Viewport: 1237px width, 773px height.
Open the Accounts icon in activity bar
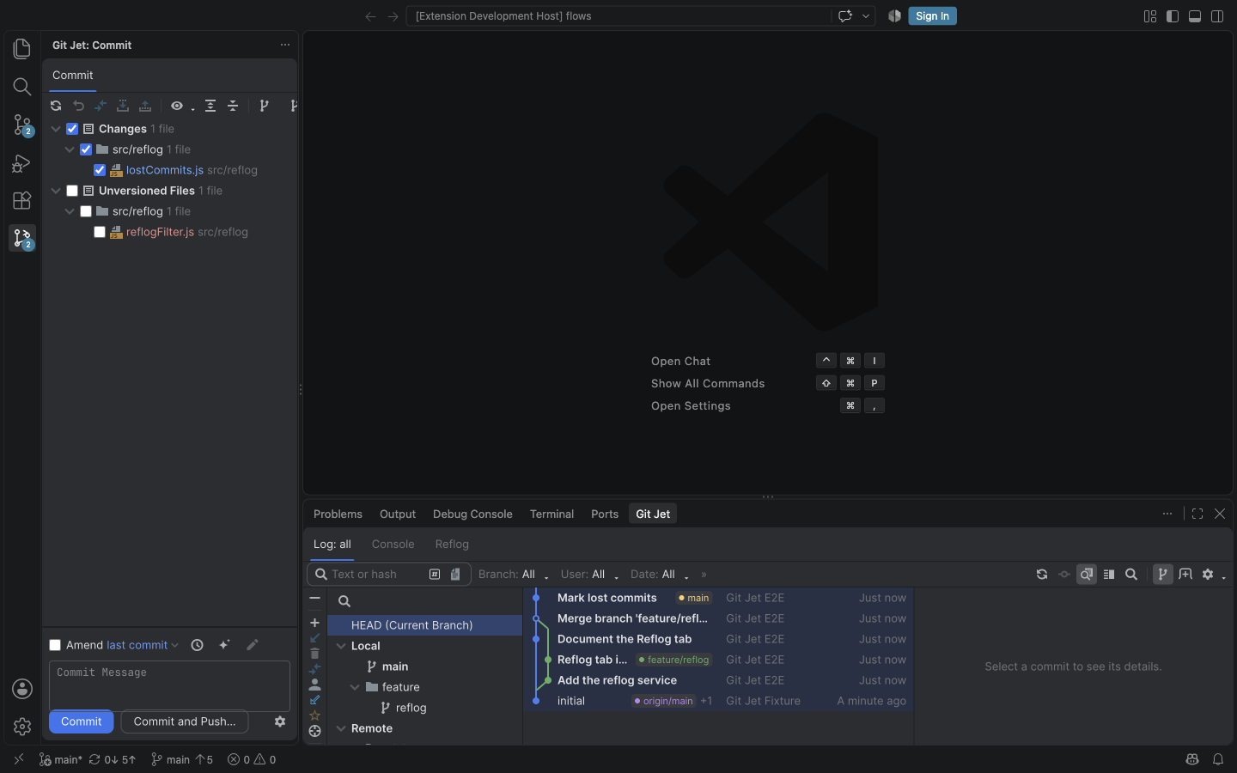click(22, 689)
